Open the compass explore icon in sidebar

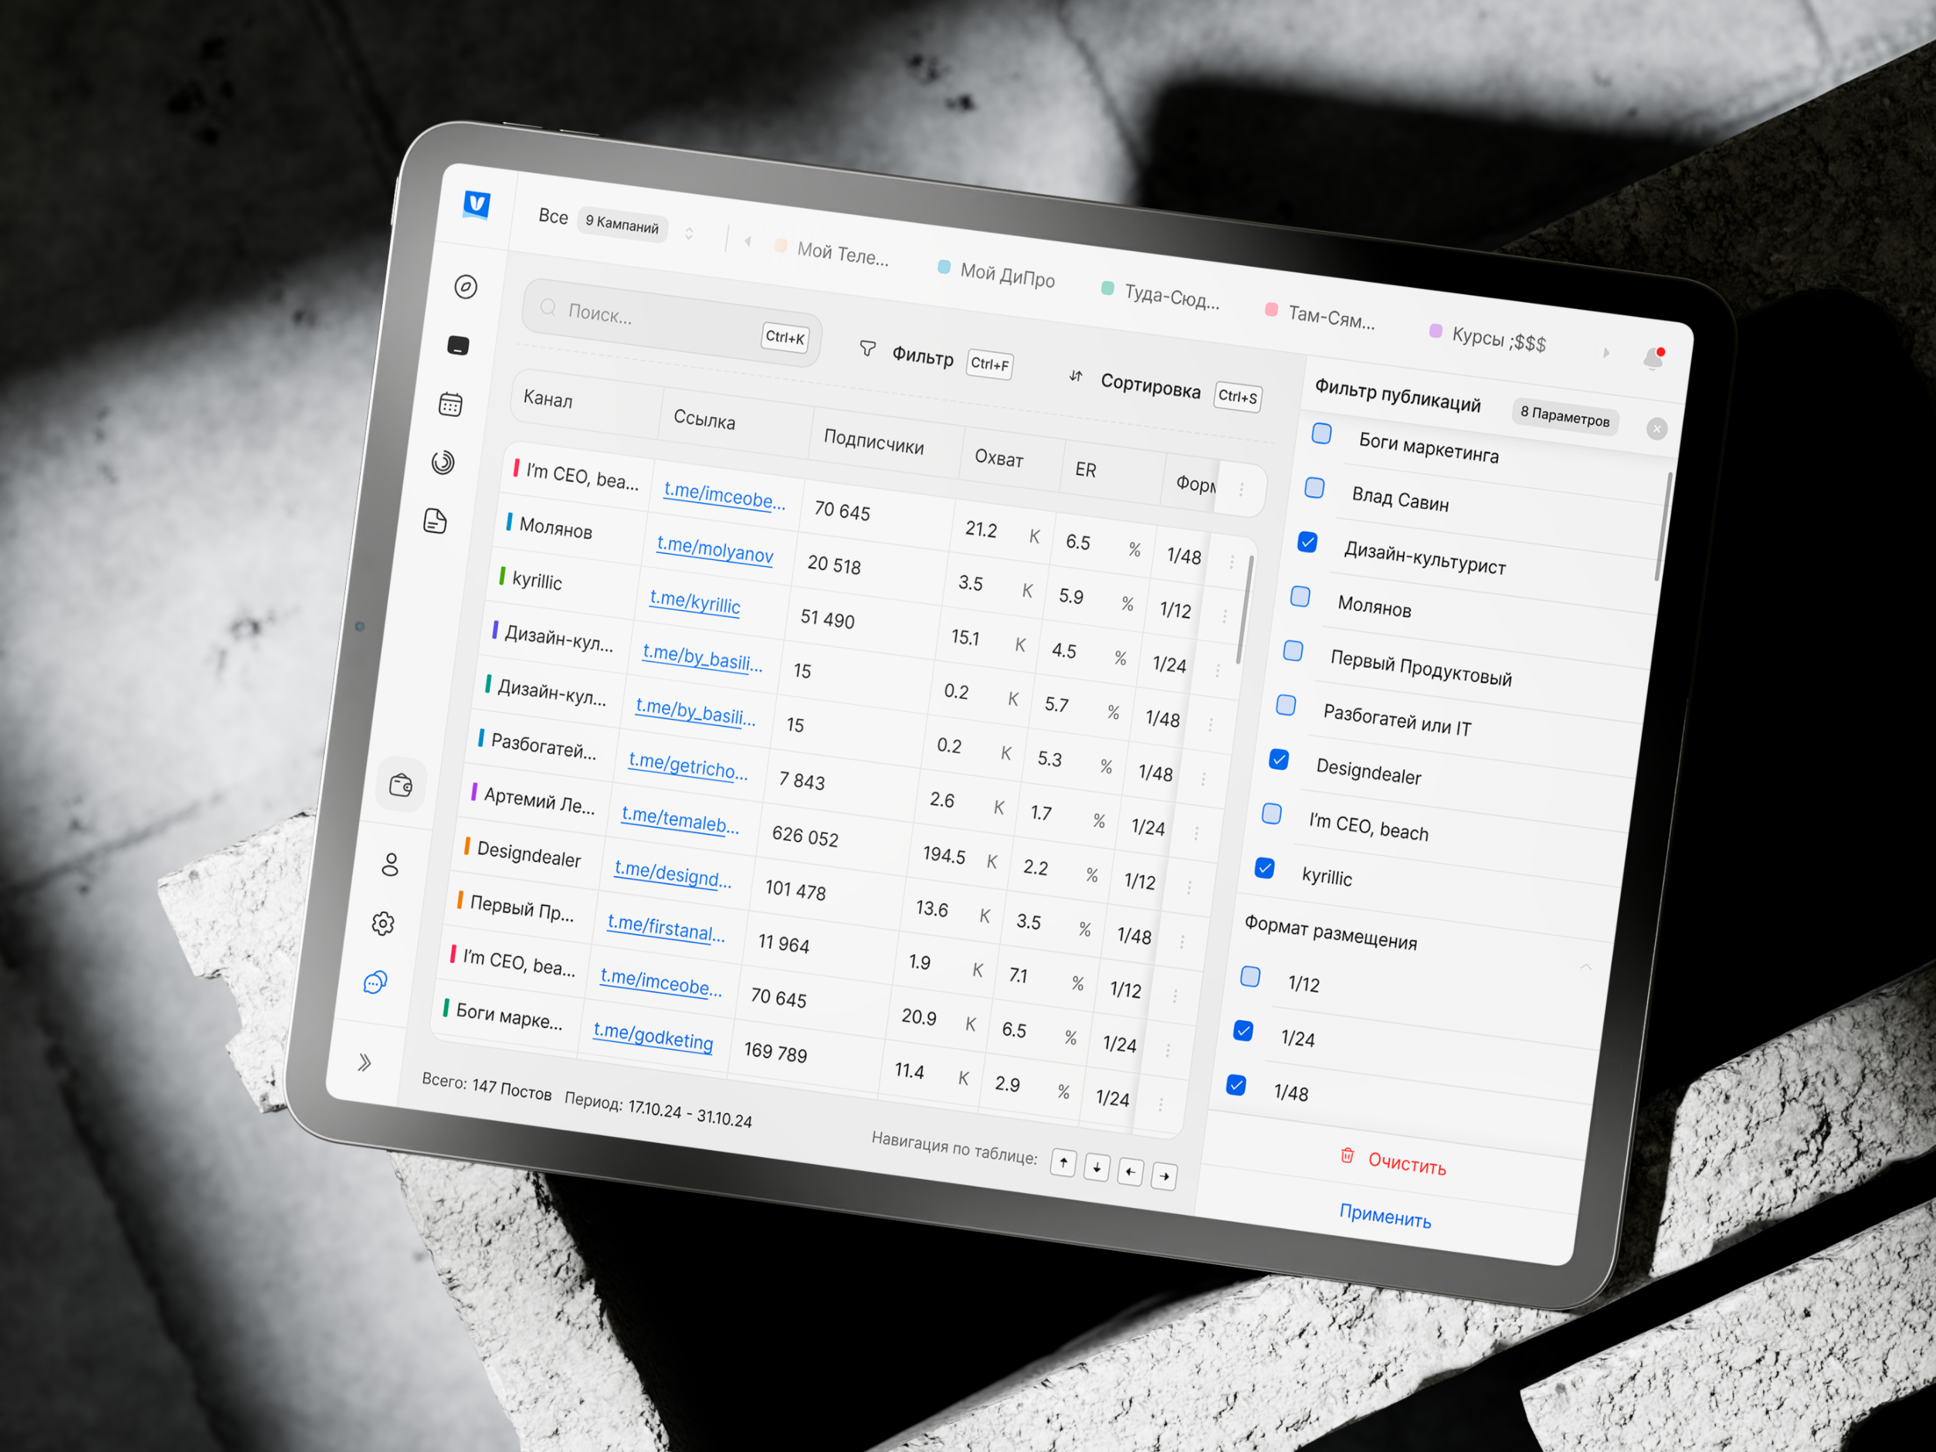(x=466, y=287)
